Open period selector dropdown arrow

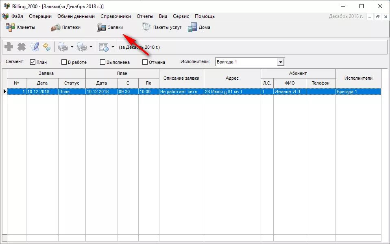click(x=113, y=47)
